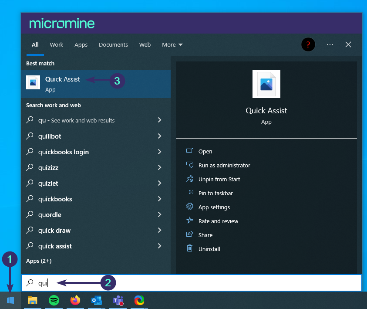Select the Apps filter tab
The image size is (367, 309).
click(81, 44)
